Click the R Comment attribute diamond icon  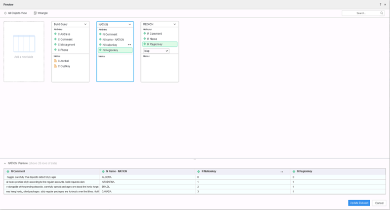(x=145, y=34)
